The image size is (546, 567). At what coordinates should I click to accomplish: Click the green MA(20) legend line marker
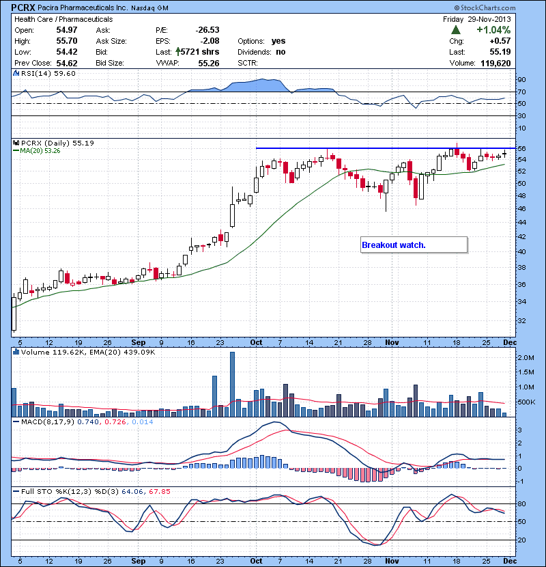coord(16,150)
